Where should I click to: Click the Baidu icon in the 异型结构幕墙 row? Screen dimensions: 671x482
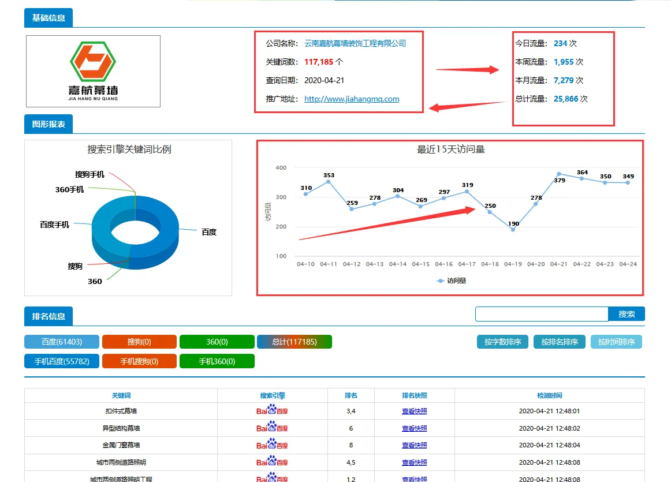click(x=271, y=428)
